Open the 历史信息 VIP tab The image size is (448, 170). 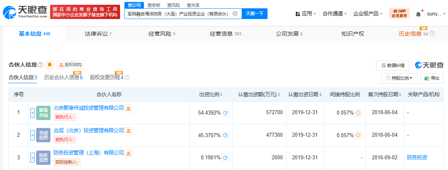[x=413, y=34]
